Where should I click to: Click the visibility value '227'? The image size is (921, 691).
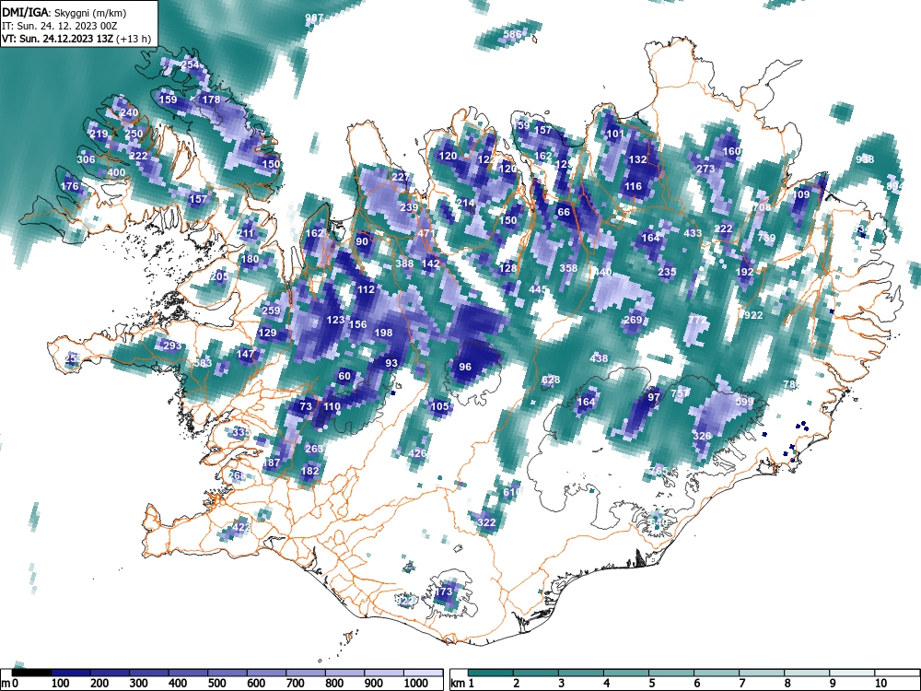(x=401, y=177)
